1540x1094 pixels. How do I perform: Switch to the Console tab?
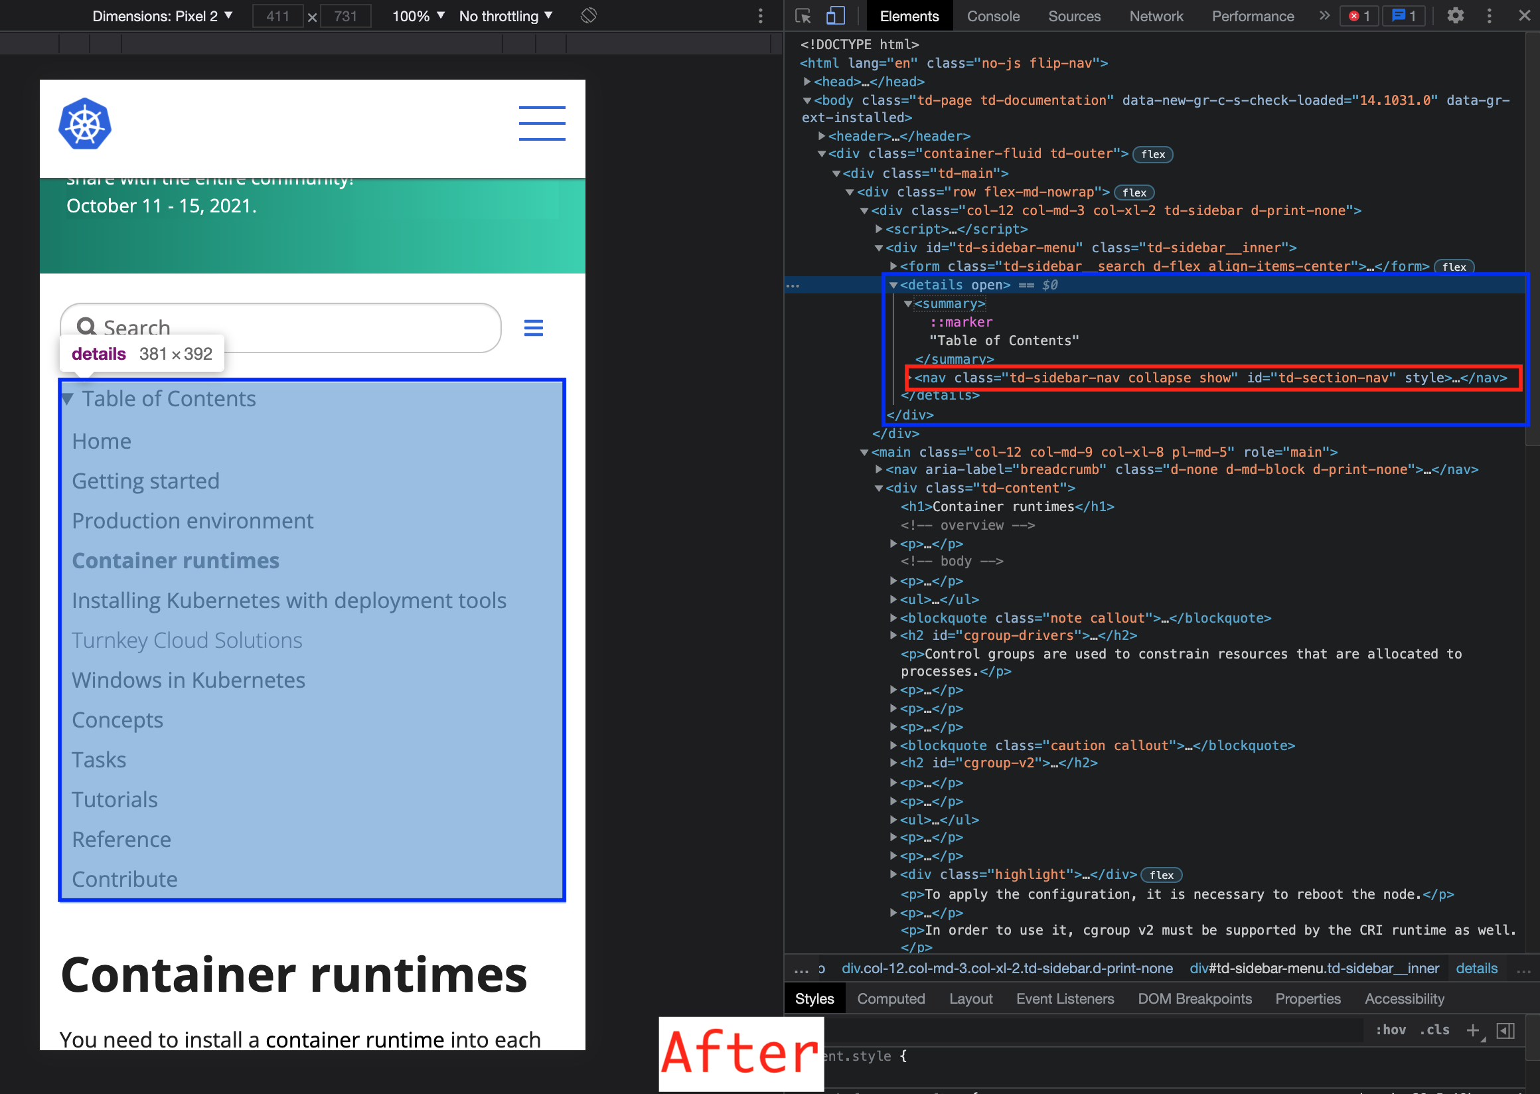click(x=993, y=16)
